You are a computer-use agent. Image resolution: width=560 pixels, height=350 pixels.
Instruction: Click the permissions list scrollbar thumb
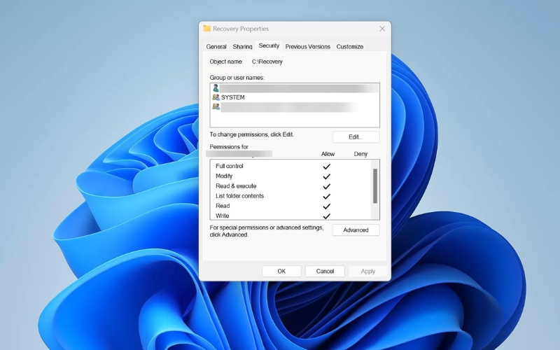pos(375,185)
